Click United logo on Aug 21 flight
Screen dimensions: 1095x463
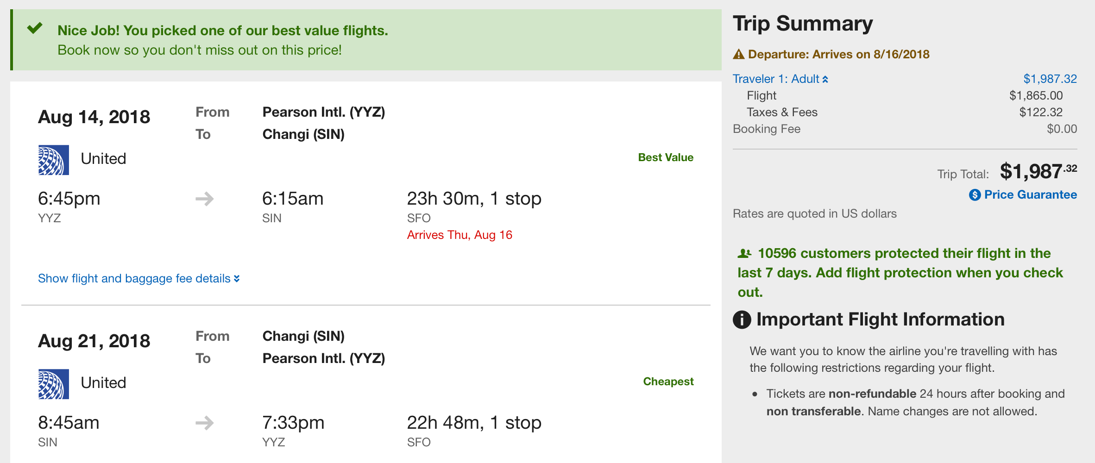coord(53,384)
